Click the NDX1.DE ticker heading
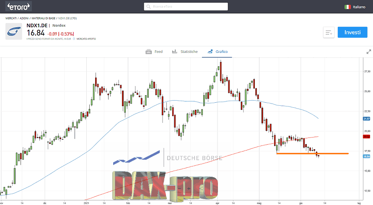Viewport: 373px width, 205px height. (x=37, y=26)
